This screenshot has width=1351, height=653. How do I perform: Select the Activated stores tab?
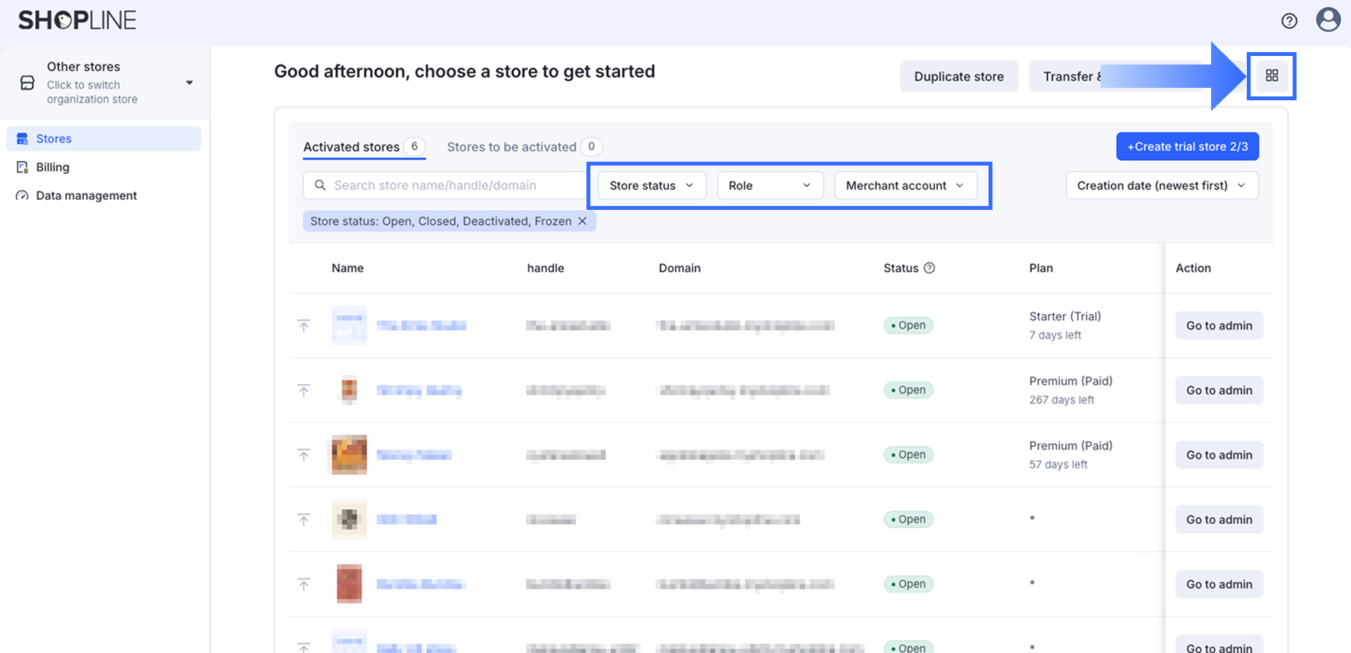[x=352, y=147]
